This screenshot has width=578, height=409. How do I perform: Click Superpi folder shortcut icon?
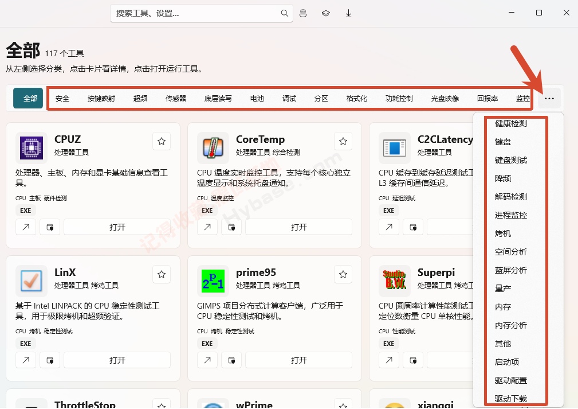(x=413, y=360)
